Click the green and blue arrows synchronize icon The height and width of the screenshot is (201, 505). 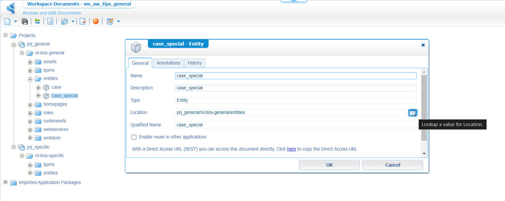click(x=37, y=22)
